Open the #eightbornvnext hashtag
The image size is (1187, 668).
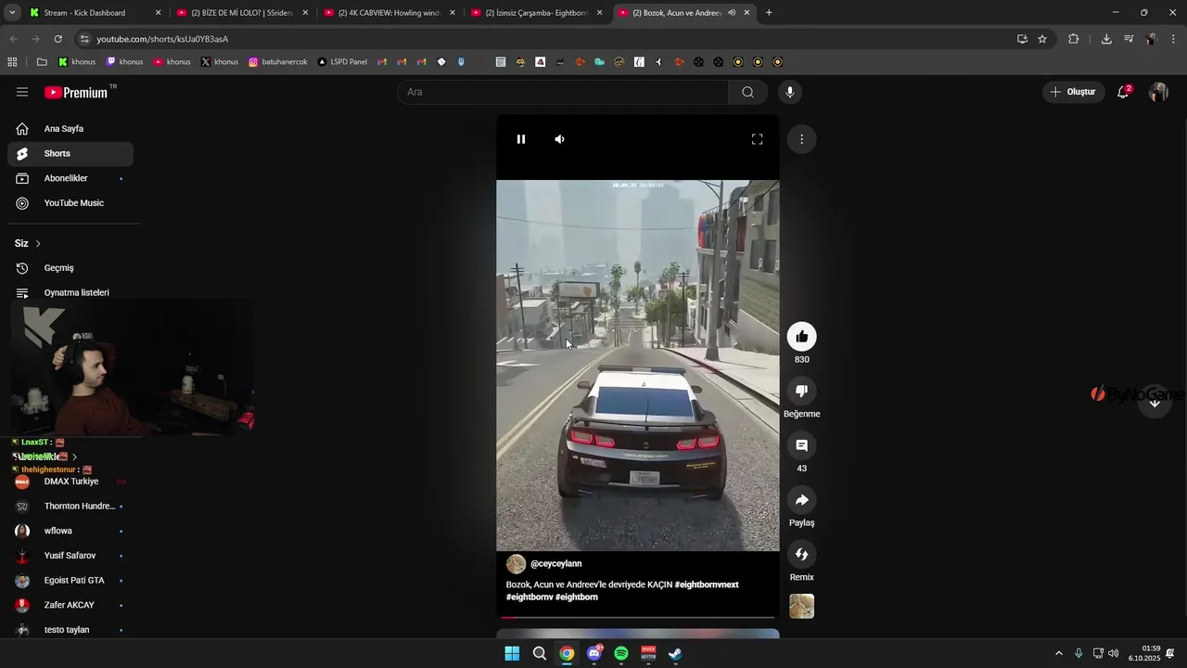(707, 584)
